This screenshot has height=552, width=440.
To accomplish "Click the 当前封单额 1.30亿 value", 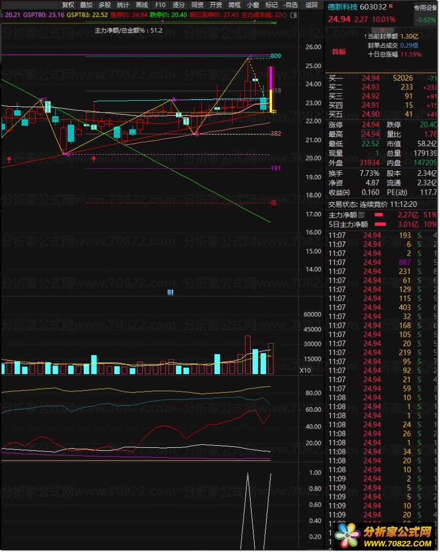I will click(x=410, y=36).
